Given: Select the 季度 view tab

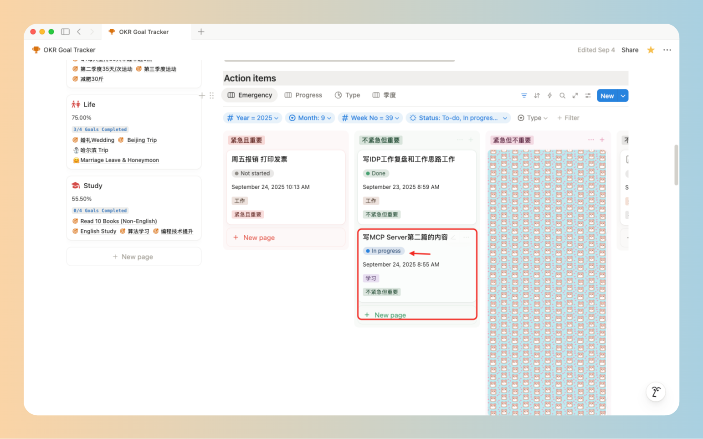Looking at the screenshot, I should point(384,95).
